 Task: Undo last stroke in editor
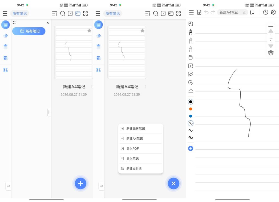point(207,12)
